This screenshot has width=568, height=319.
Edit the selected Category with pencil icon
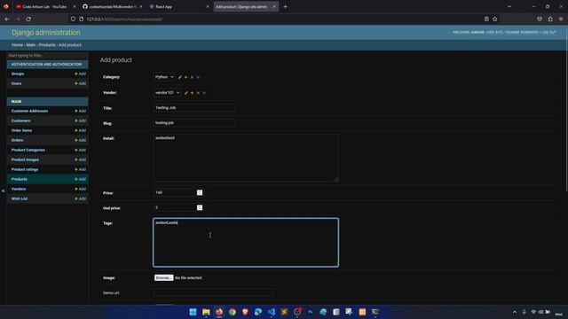coord(180,77)
